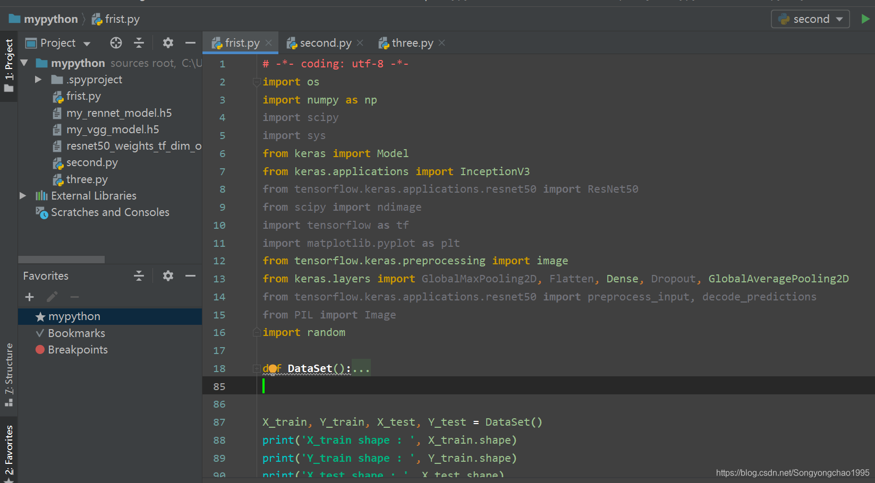
Task: Click the locate/scroll from source icon
Action: click(116, 43)
